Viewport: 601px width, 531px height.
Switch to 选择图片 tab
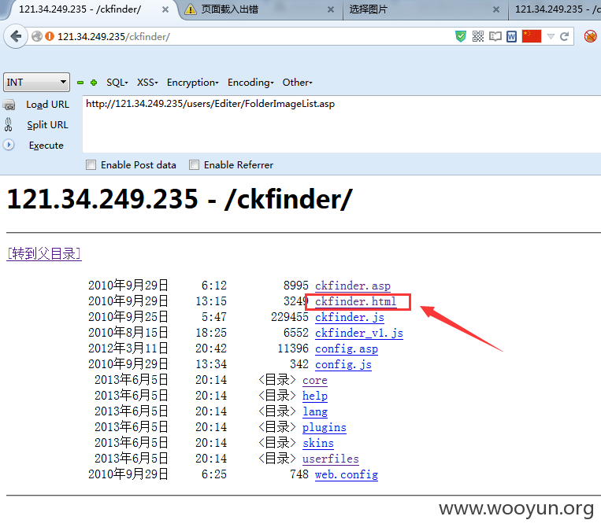point(425,9)
